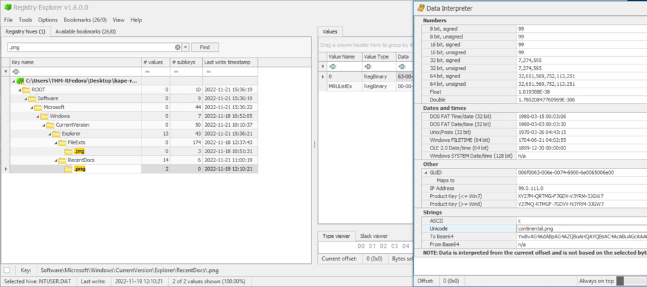647x287 pixels.
Task: Click folder icon of .png under FileExts
Action: coord(68,151)
